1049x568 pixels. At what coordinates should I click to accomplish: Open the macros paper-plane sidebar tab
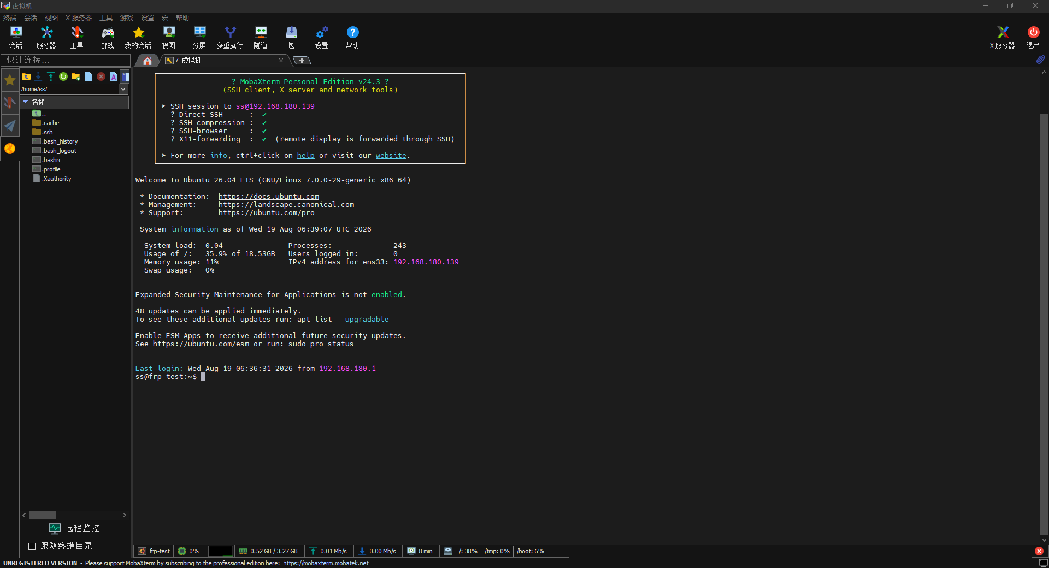pos(10,126)
